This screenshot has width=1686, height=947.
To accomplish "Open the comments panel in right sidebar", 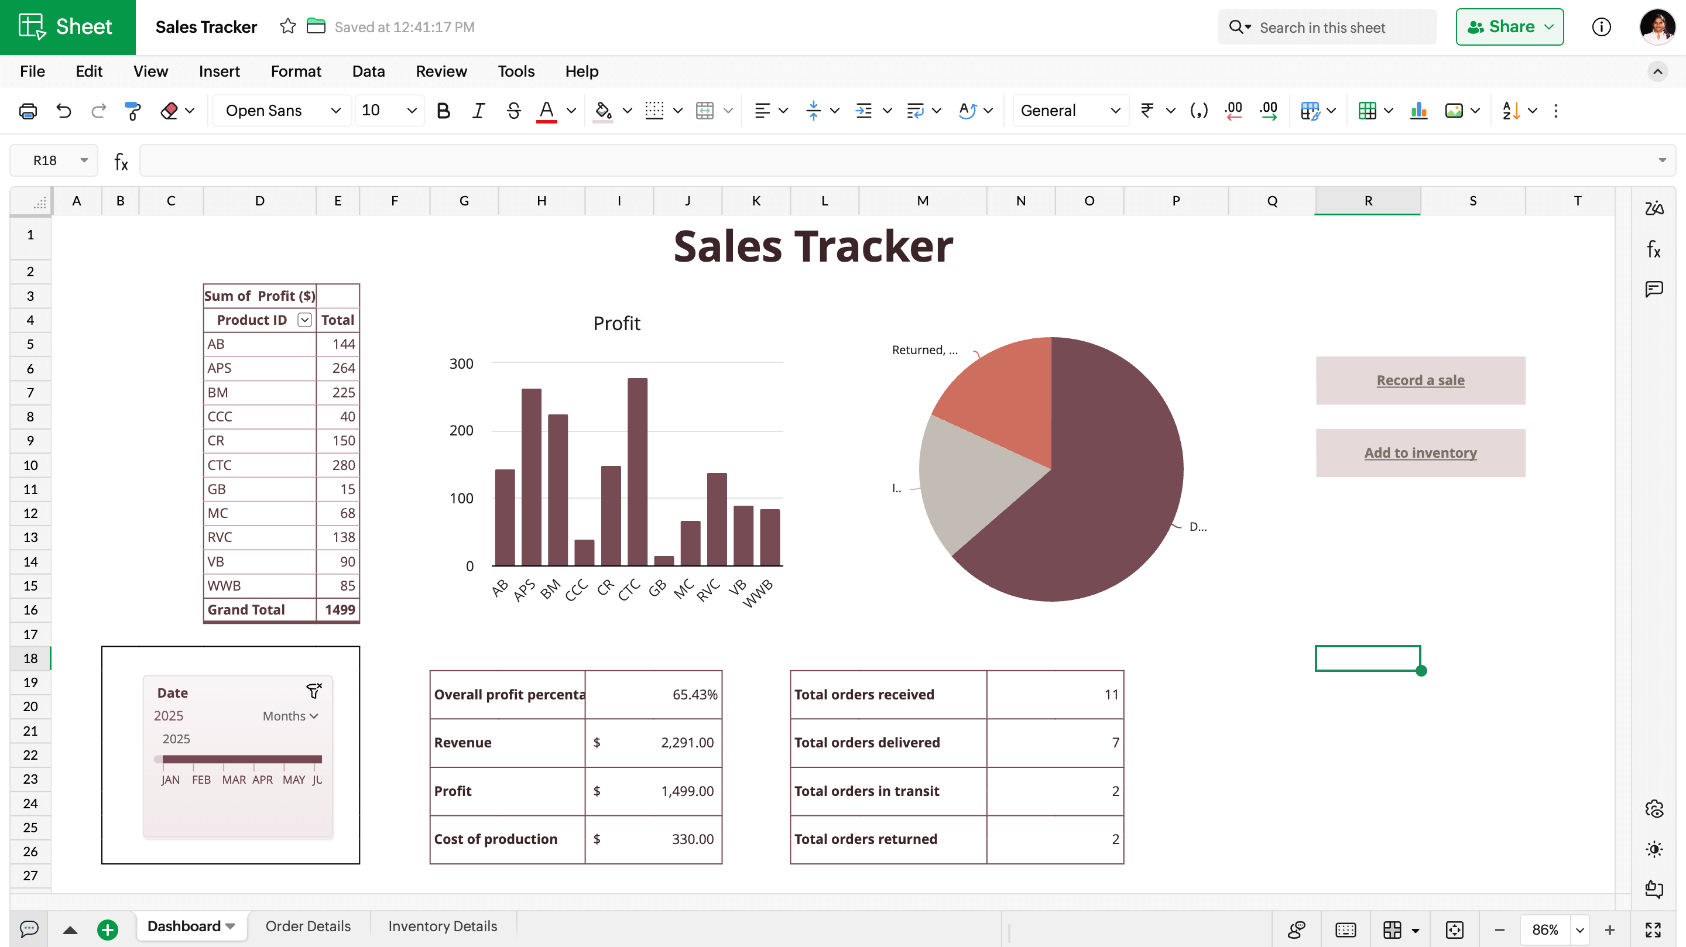I will tap(1653, 289).
